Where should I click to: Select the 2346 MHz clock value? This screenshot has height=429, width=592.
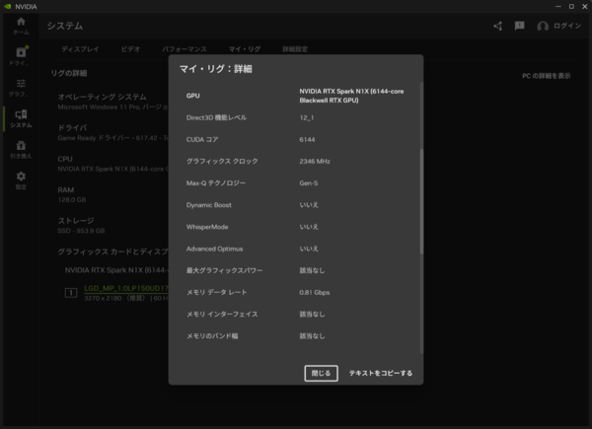pos(315,162)
